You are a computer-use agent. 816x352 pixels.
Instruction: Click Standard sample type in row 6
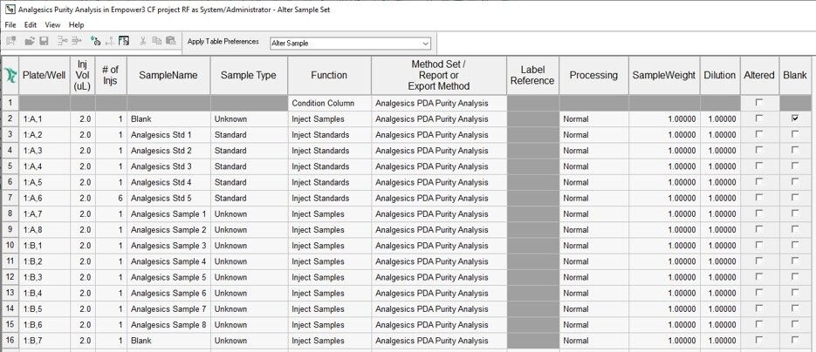tap(250, 182)
